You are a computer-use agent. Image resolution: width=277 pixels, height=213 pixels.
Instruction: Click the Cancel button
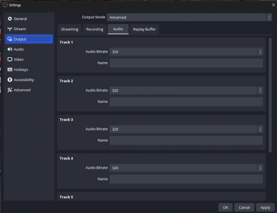[244, 208]
